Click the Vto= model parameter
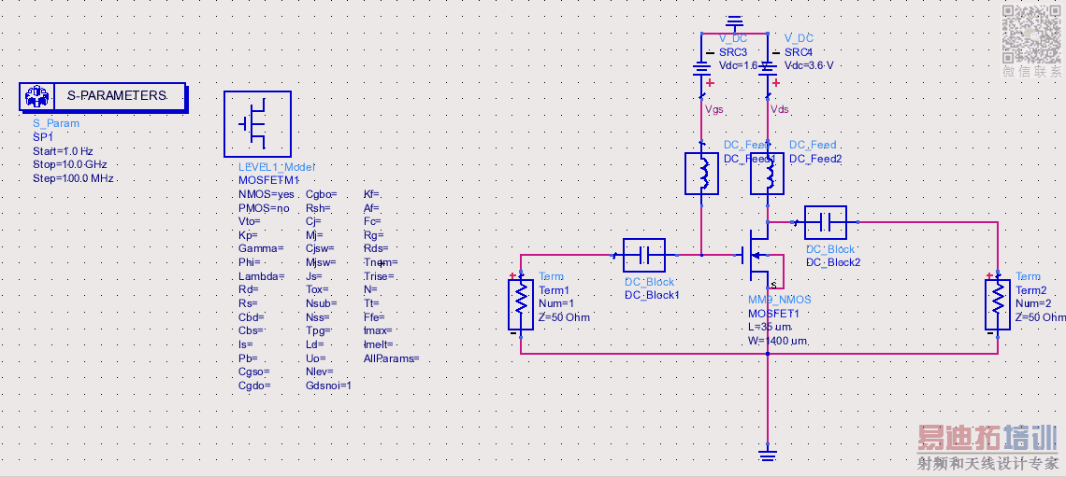Image resolution: width=1066 pixels, height=477 pixels. point(250,222)
